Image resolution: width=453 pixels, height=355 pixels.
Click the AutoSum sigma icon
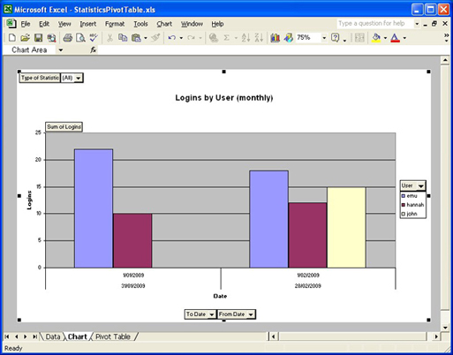[226, 38]
